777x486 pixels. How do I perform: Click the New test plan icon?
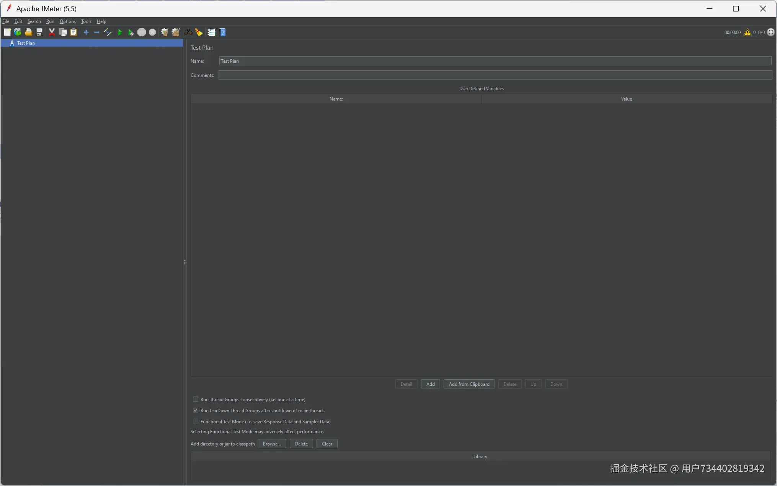7,33
